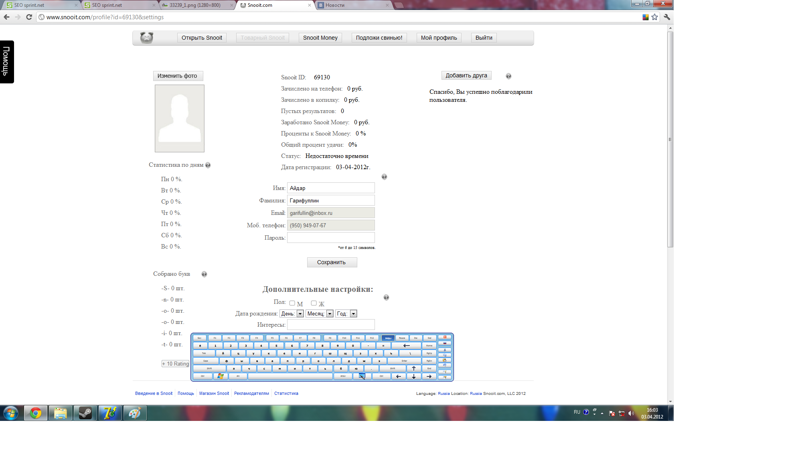Click Выйти to log out

[484, 38]
